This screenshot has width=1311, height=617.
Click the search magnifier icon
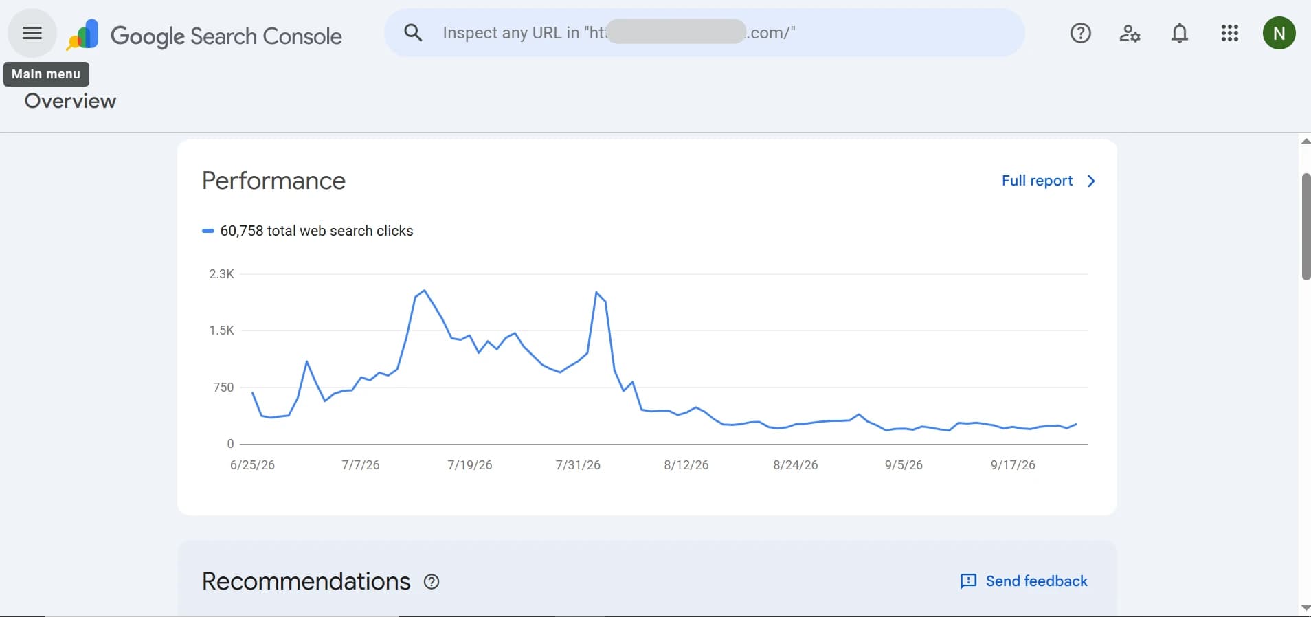tap(413, 32)
